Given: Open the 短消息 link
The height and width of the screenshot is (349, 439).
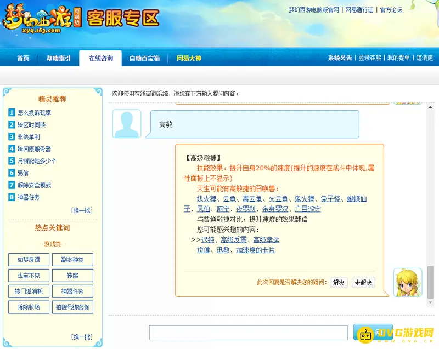Looking at the screenshot, I should tap(424, 58).
